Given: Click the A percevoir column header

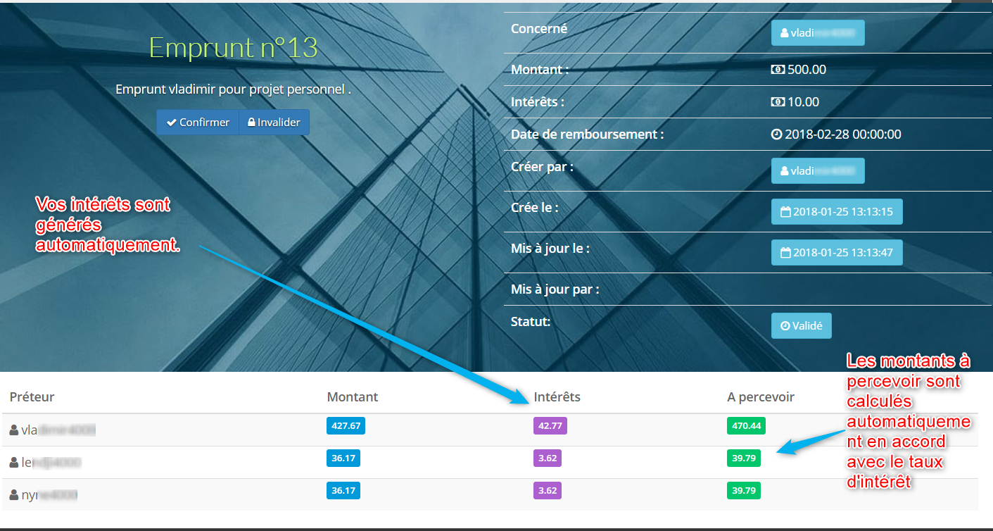Looking at the screenshot, I should coord(760,397).
